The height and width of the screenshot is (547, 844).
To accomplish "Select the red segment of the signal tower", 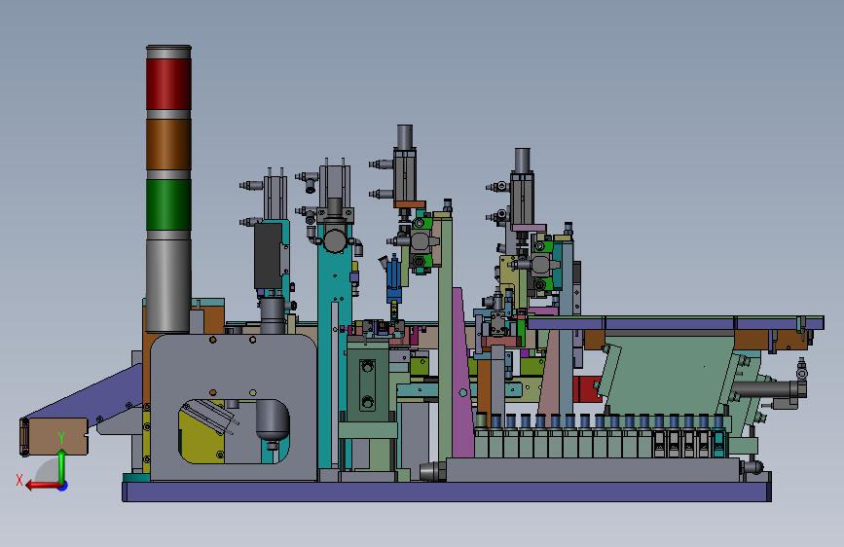I will pyautogui.click(x=168, y=85).
